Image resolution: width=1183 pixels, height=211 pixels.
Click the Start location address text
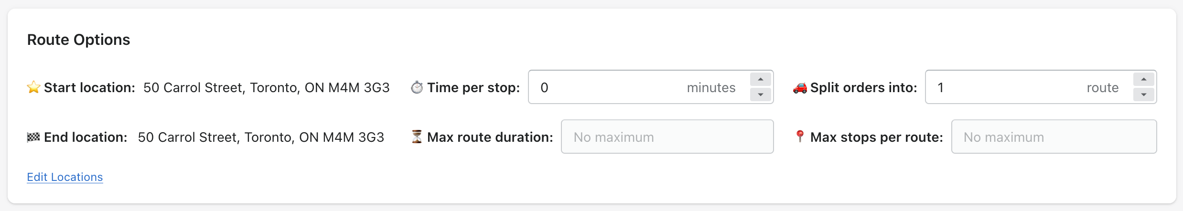(x=266, y=88)
